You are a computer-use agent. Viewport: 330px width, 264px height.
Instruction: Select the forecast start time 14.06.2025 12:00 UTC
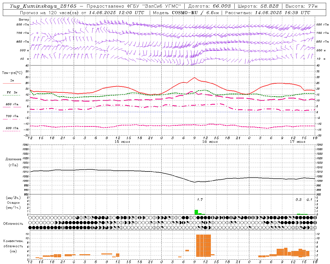[117, 13]
